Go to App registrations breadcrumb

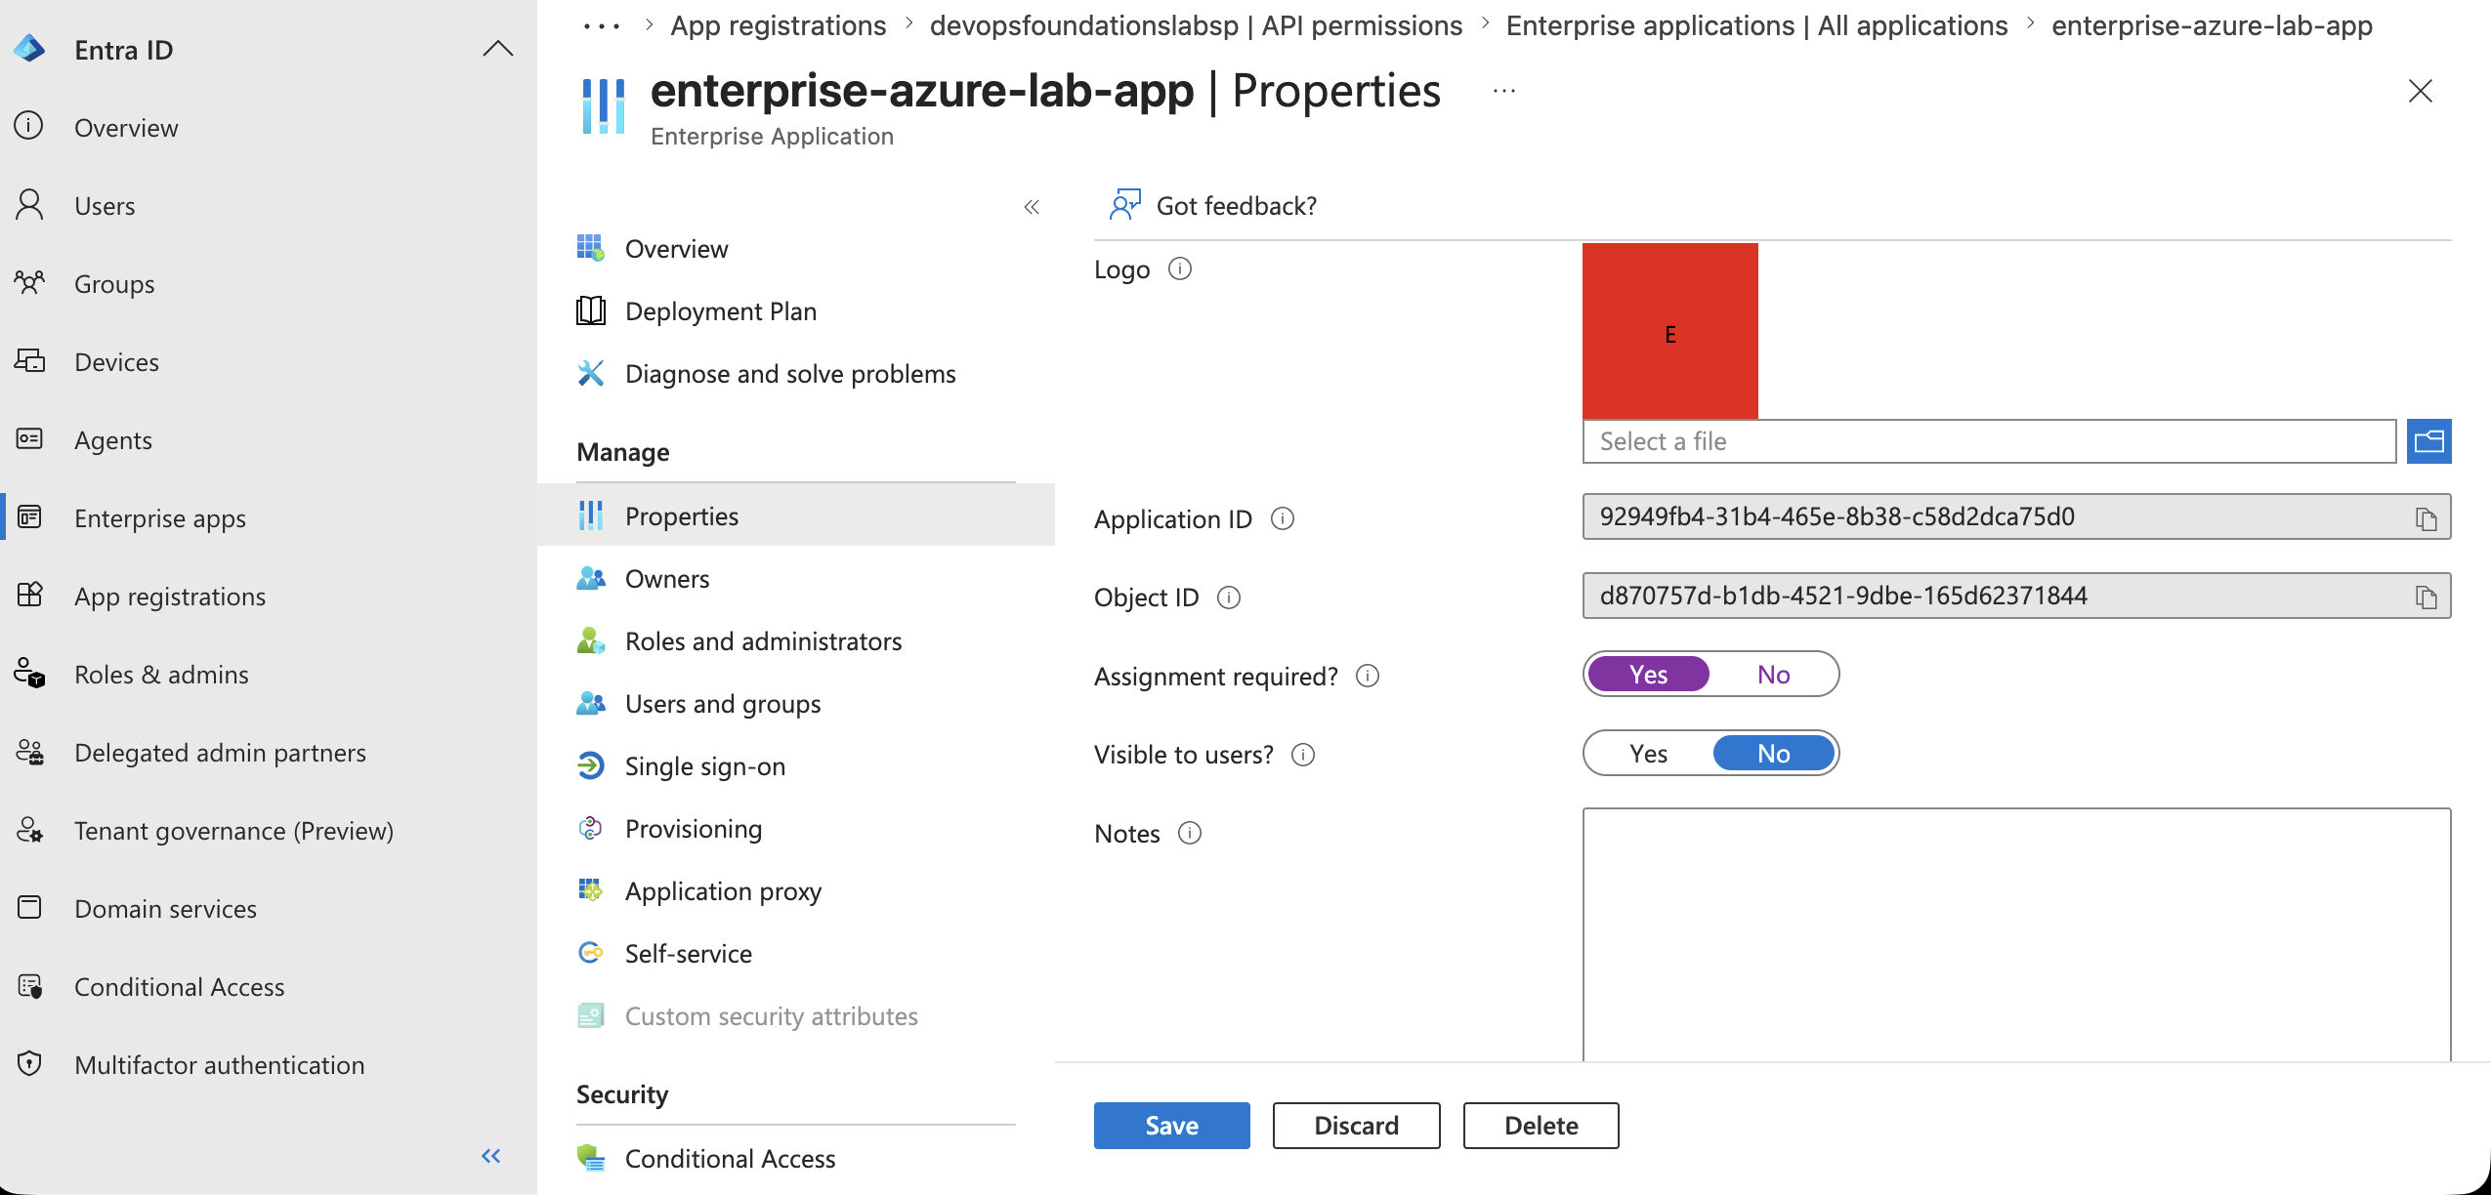click(779, 26)
